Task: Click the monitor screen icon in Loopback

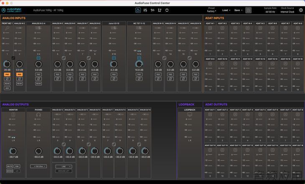Action: point(190,114)
